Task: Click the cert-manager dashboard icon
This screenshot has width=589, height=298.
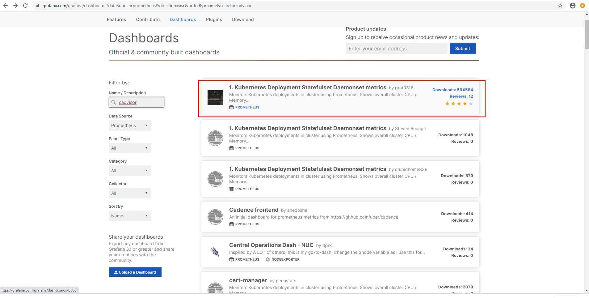Action: coord(215,287)
